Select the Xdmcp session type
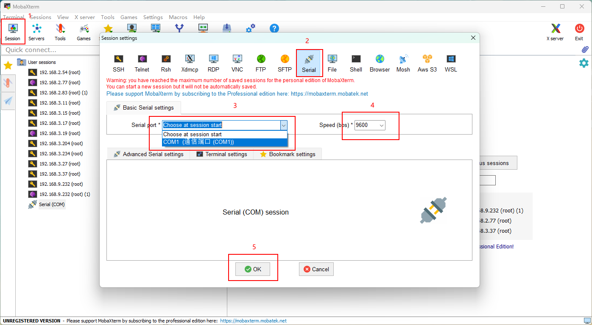 190,63
